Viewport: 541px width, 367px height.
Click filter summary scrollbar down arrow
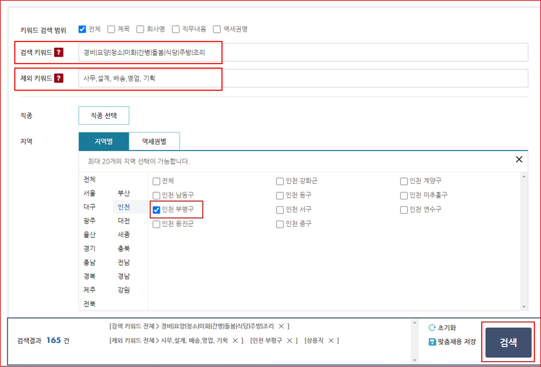tap(415, 360)
